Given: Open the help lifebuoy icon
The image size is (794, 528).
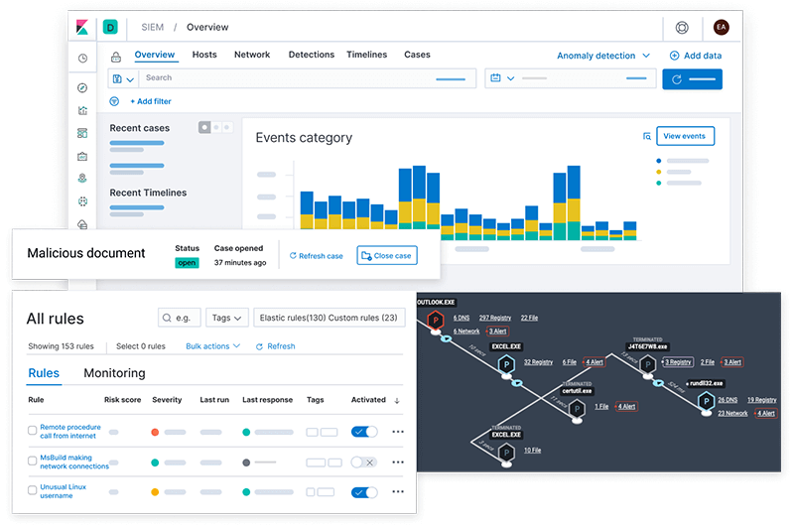Looking at the screenshot, I should (x=682, y=28).
